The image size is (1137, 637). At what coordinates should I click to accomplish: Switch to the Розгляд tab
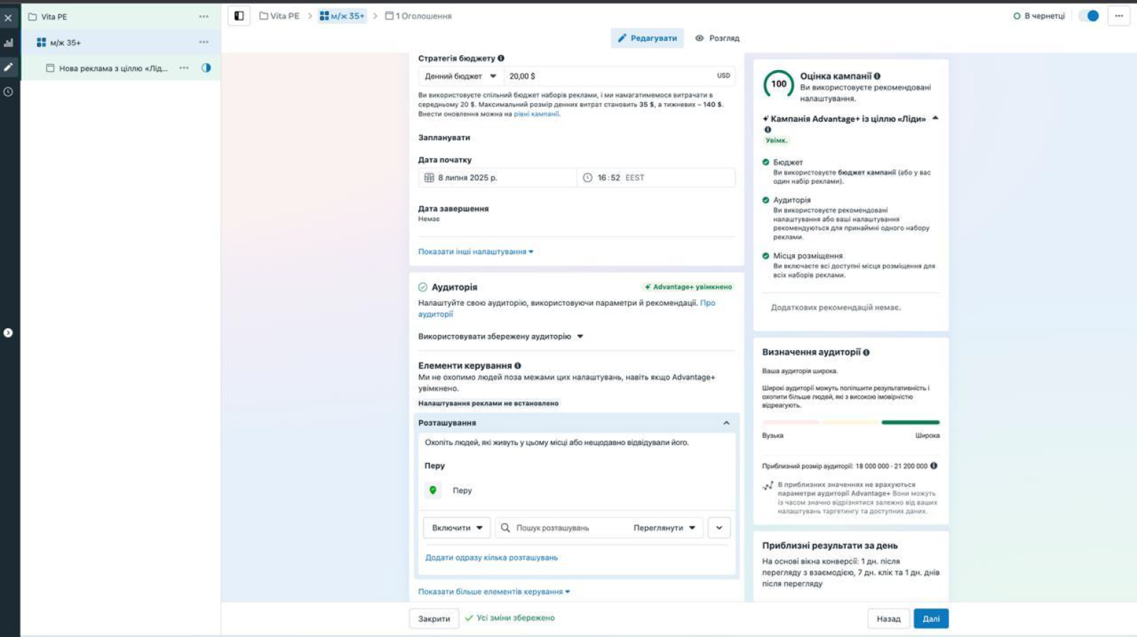tap(717, 38)
